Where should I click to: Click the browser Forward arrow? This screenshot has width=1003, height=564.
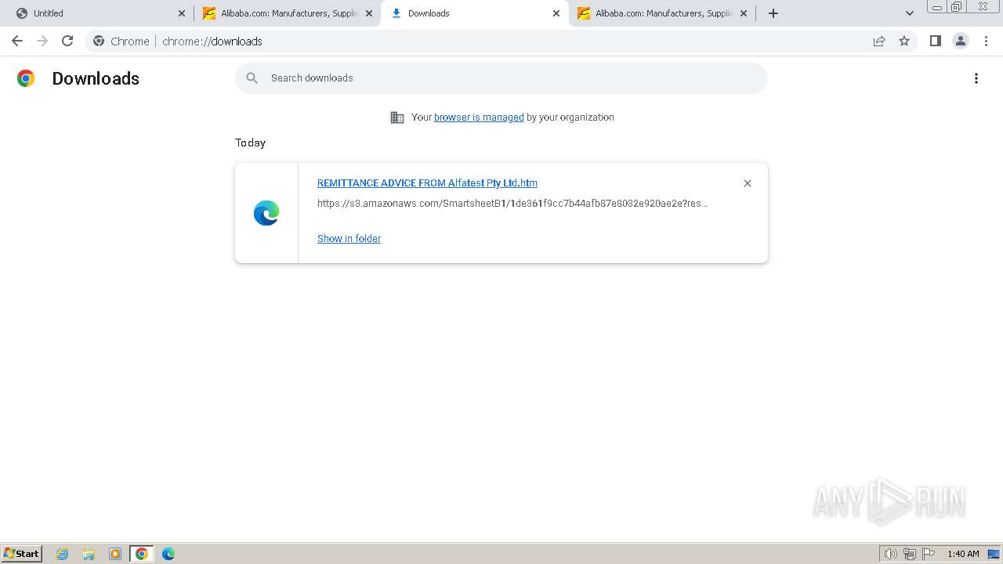(x=42, y=41)
